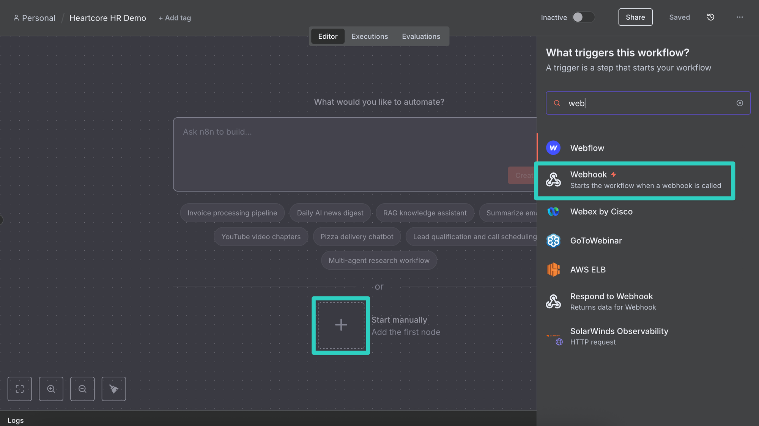Open the Evaluations tab
The width and height of the screenshot is (759, 426).
click(x=421, y=36)
